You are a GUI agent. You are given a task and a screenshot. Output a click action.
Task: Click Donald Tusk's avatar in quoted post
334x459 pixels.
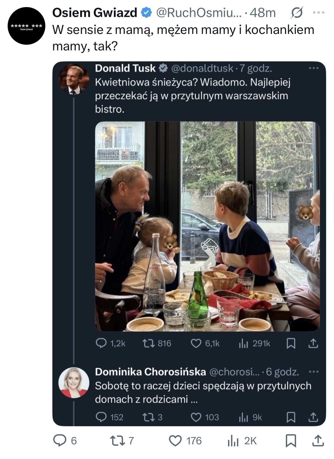[x=74, y=79]
